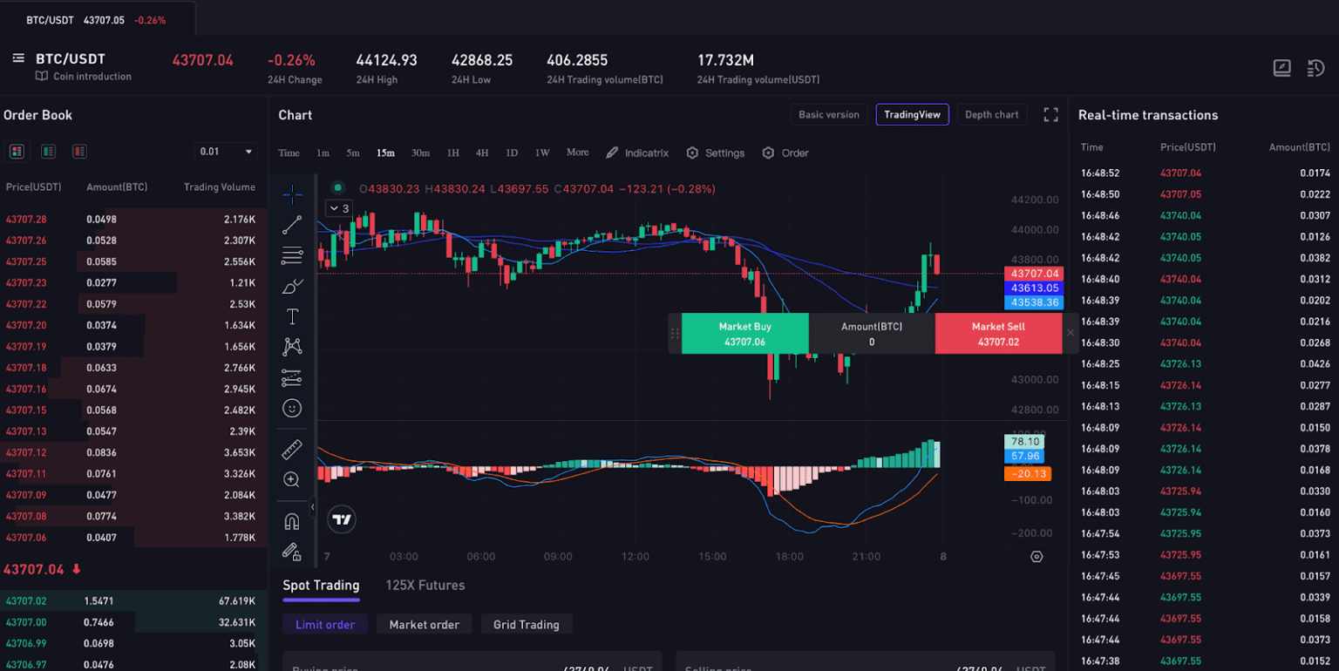This screenshot has width=1339, height=671.
Task: Change candle interval to 1D
Action: point(512,152)
